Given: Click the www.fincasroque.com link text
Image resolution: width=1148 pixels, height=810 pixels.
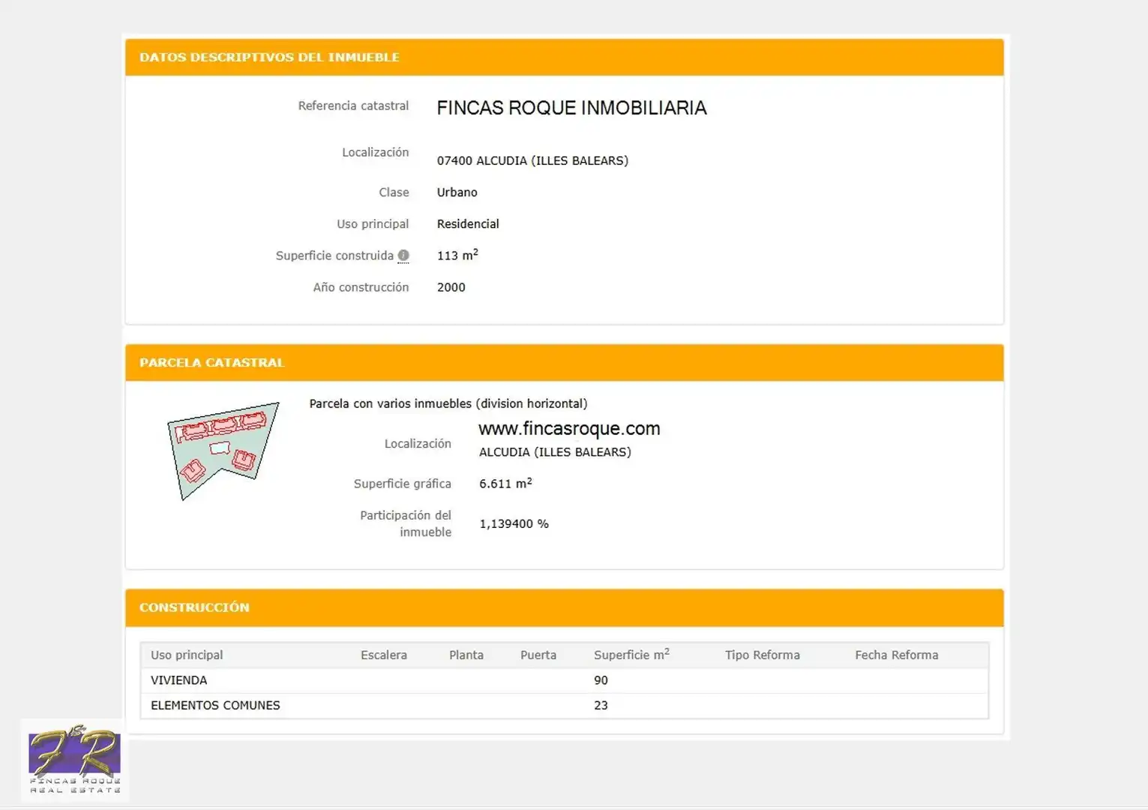Looking at the screenshot, I should point(569,428).
